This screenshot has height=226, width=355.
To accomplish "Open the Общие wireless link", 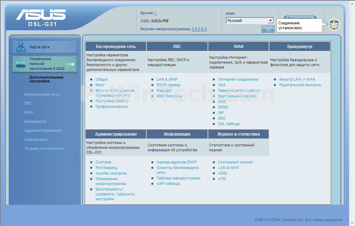I will (x=101, y=79).
